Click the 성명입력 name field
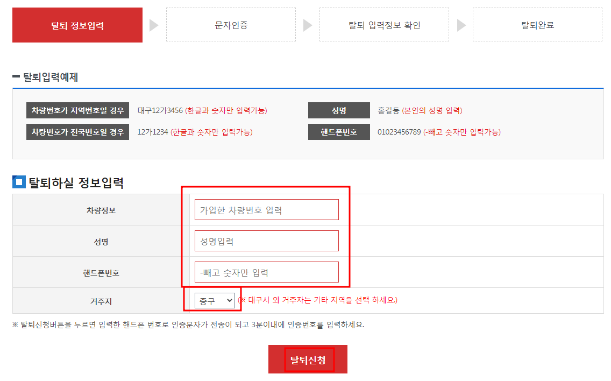This screenshot has width=611, height=381. coord(266,241)
